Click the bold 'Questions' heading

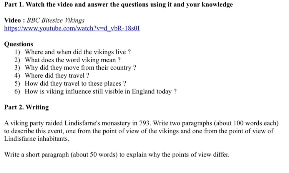[19, 44]
